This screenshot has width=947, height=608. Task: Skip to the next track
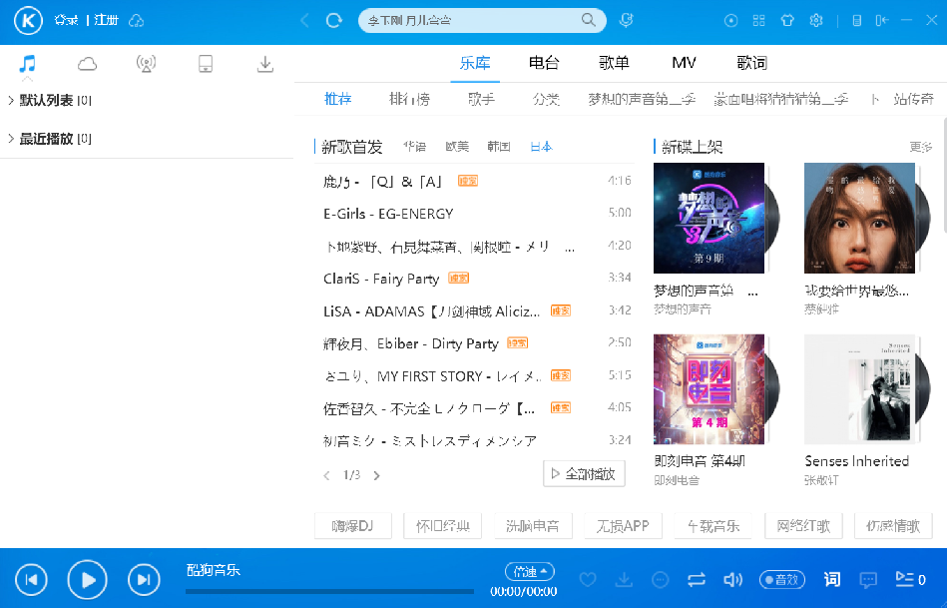144,580
